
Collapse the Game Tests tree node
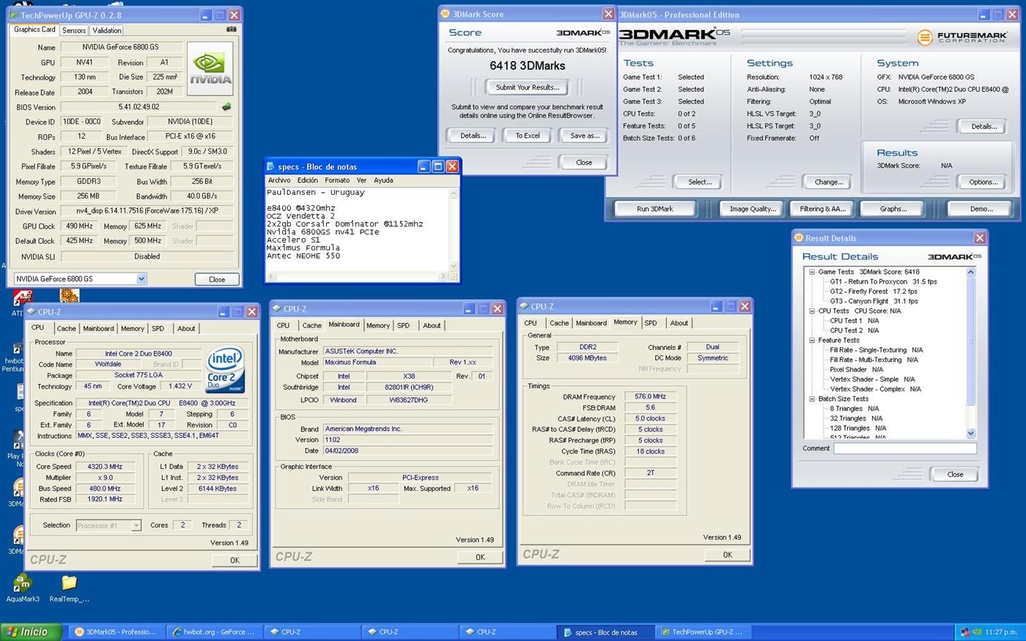pyautogui.click(x=812, y=272)
